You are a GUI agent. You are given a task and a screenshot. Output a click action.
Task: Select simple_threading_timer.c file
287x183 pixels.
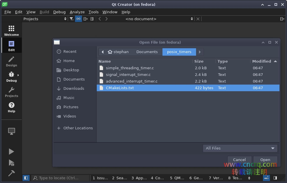[188, 68]
